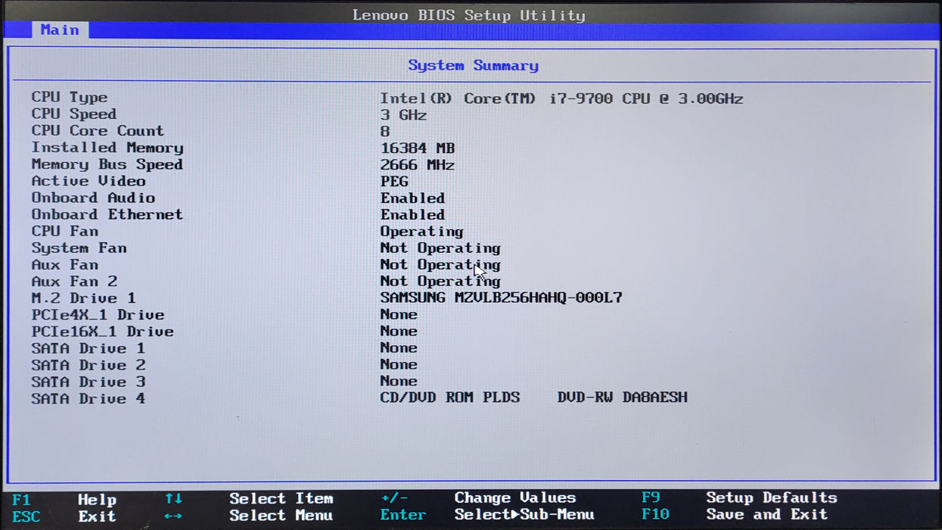The width and height of the screenshot is (942, 530).
Task: Select the Onboard Ethernet label
Action: [x=107, y=214]
